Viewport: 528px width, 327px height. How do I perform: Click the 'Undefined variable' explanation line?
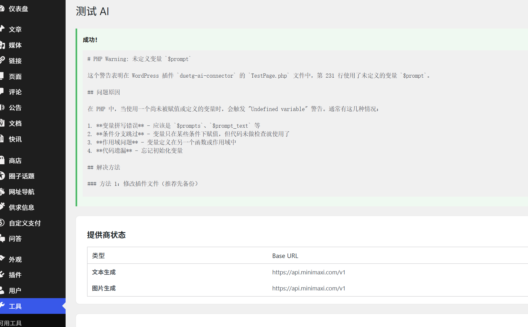point(233,109)
